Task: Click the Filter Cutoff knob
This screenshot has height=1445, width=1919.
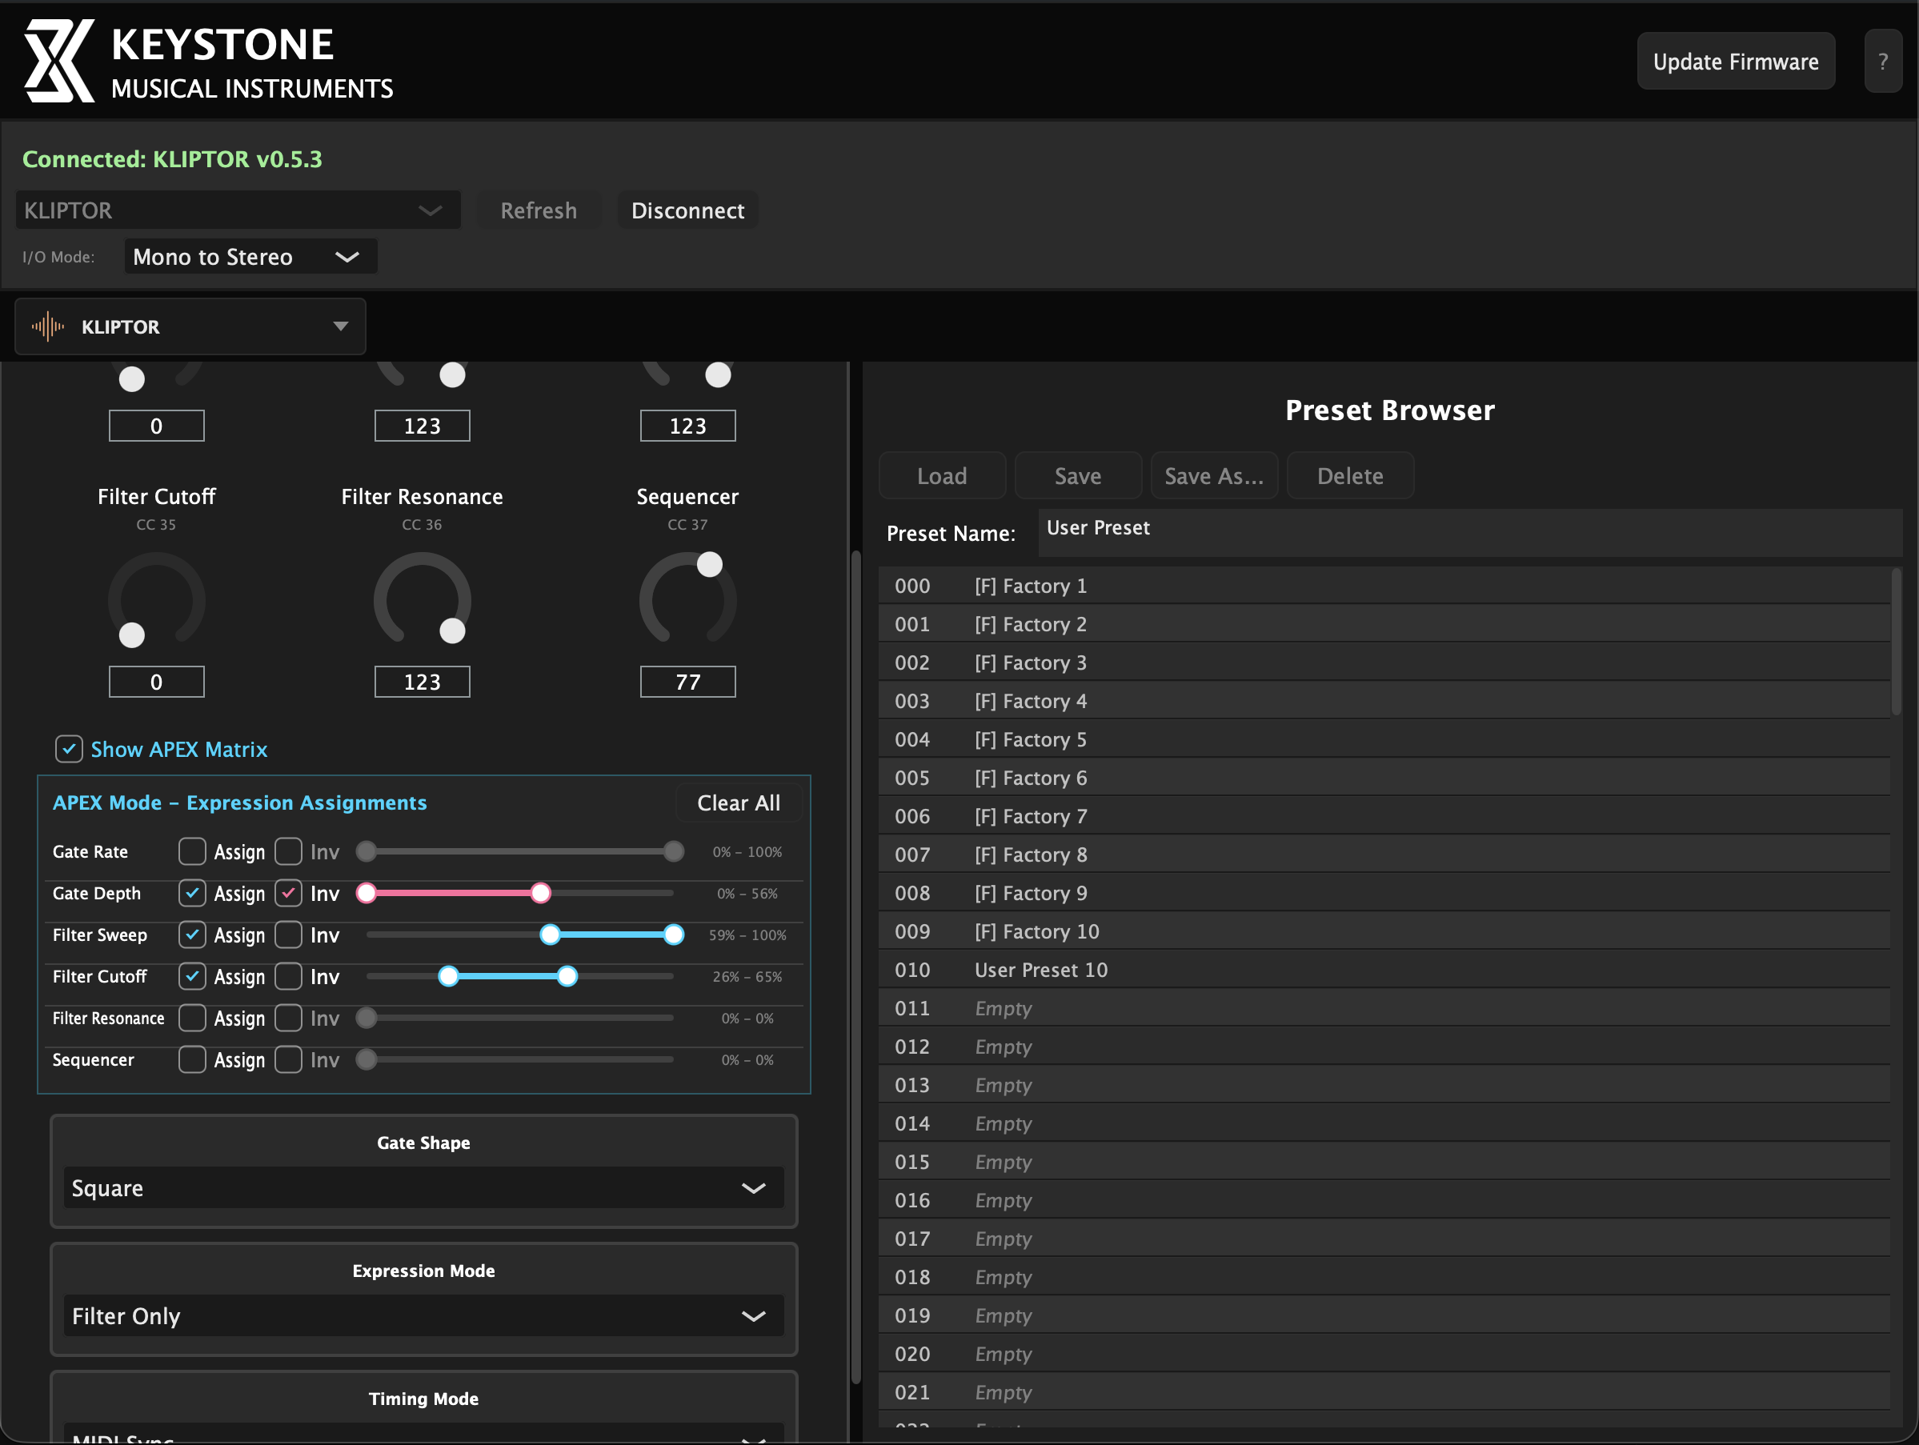Action: pyautogui.click(x=156, y=601)
